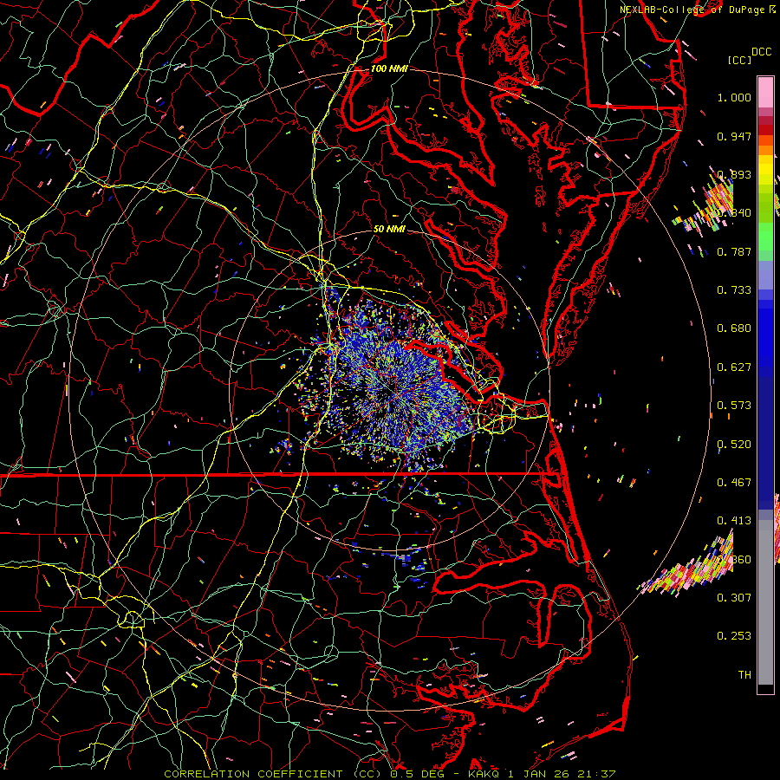The width and height of the screenshot is (780, 780).
Task: Click the 50 NMI range ring label
Action: click(x=389, y=229)
